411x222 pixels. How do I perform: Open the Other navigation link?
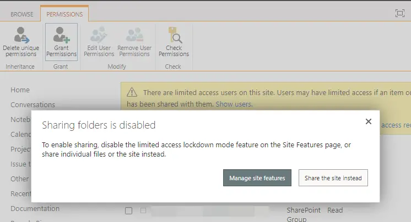20,179
